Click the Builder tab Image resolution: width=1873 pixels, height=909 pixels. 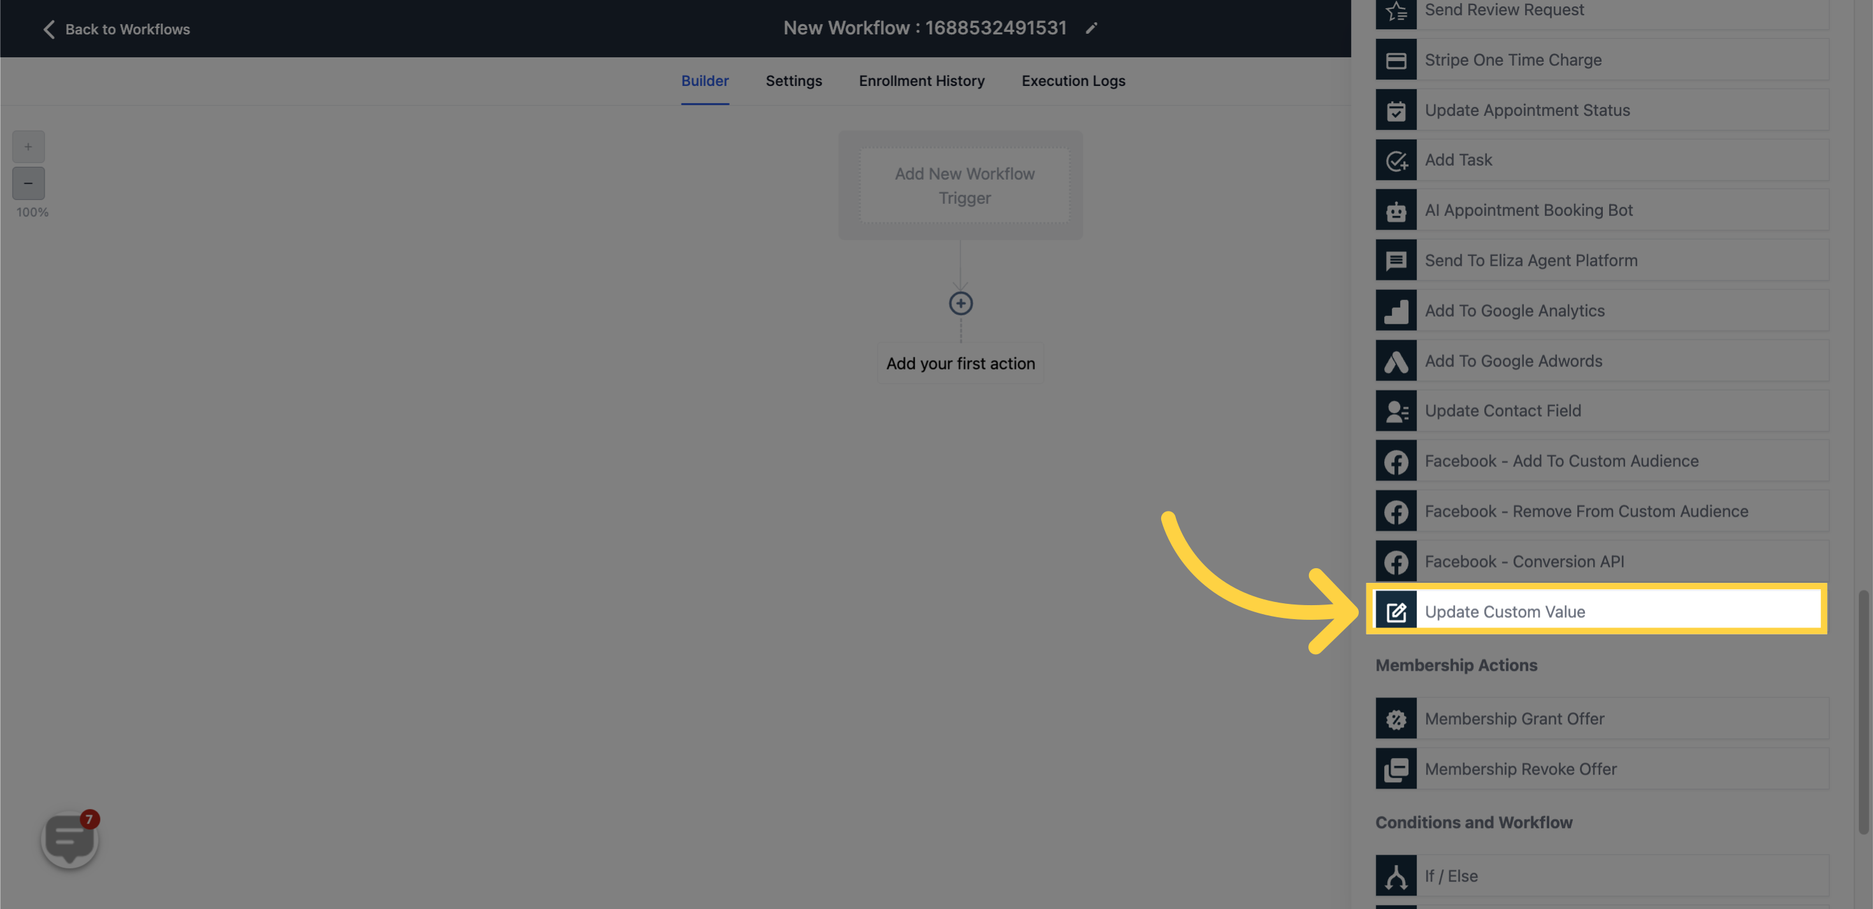pos(705,82)
